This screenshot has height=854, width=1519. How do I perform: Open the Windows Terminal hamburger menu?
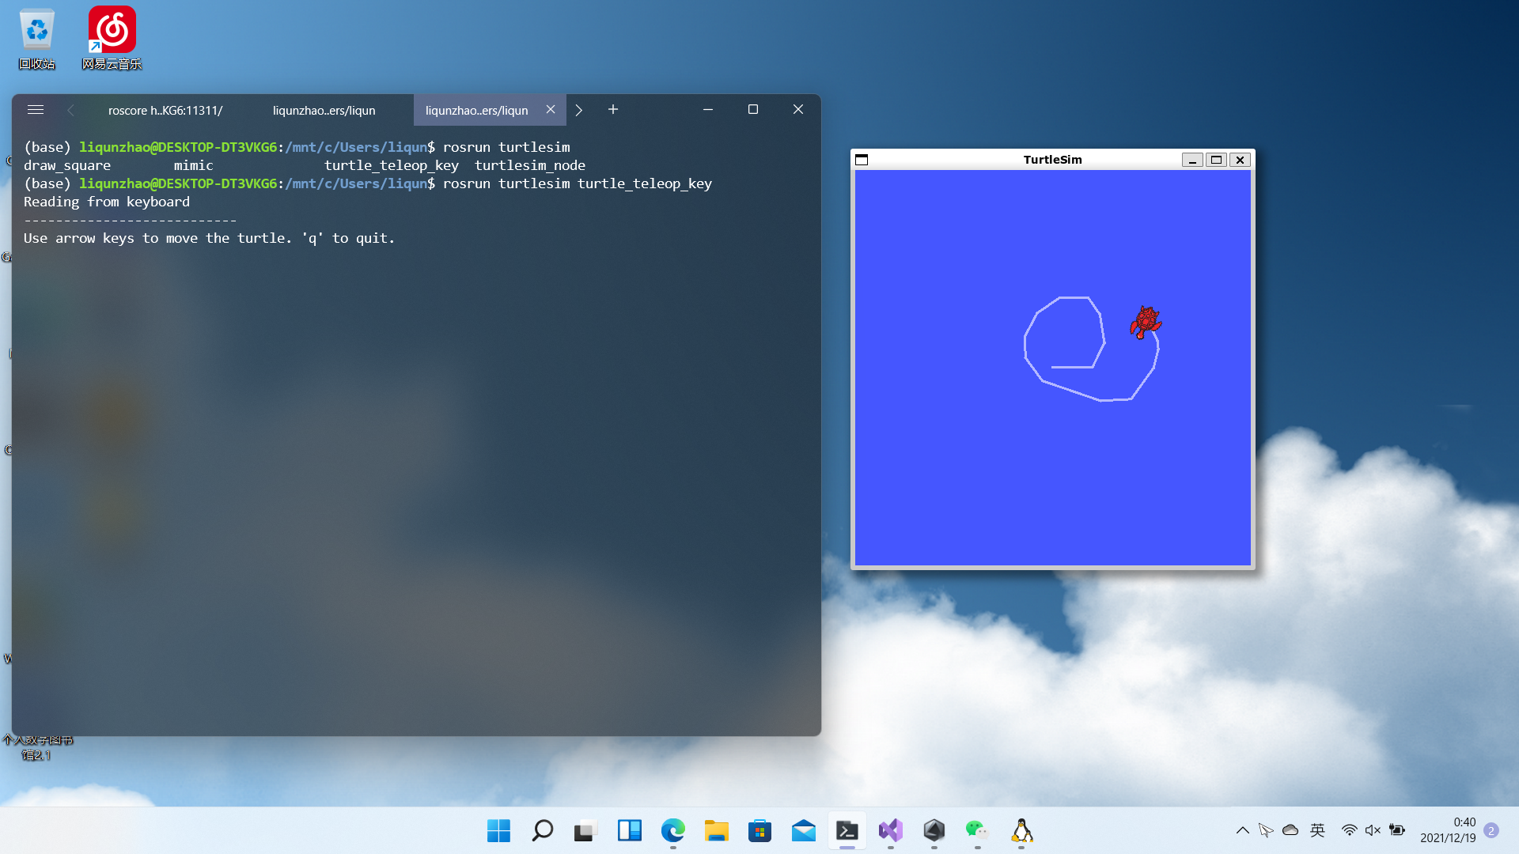pyautogui.click(x=36, y=110)
